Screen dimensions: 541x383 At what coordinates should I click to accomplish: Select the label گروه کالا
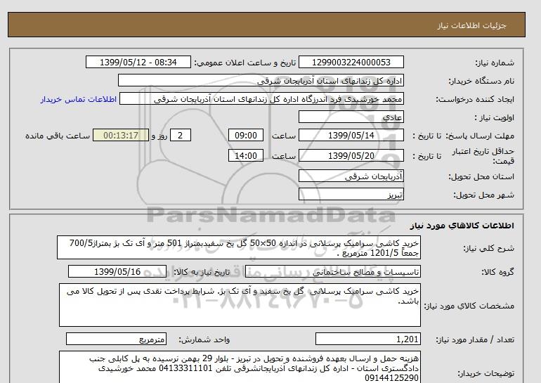497,272
